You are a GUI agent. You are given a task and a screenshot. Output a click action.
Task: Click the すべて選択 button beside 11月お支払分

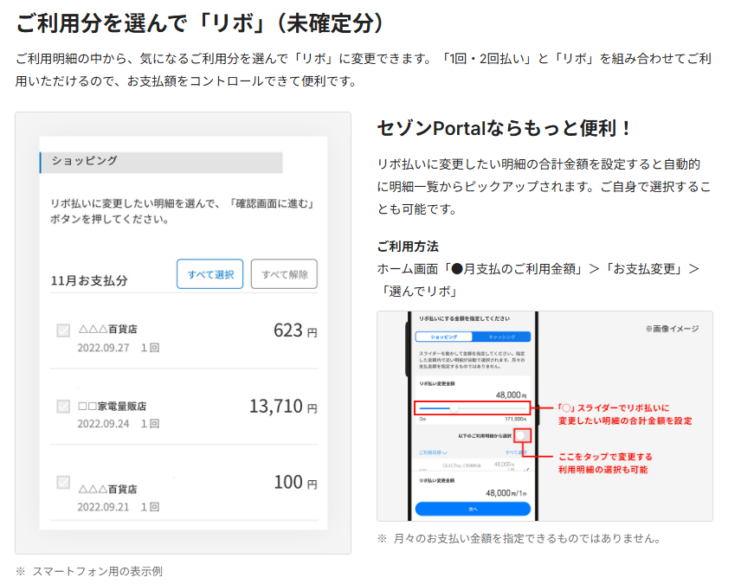pos(209,274)
